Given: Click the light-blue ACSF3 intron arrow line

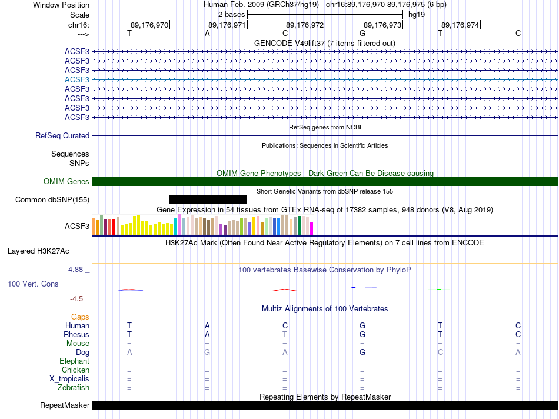Looking at the screenshot, I should point(325,79).
